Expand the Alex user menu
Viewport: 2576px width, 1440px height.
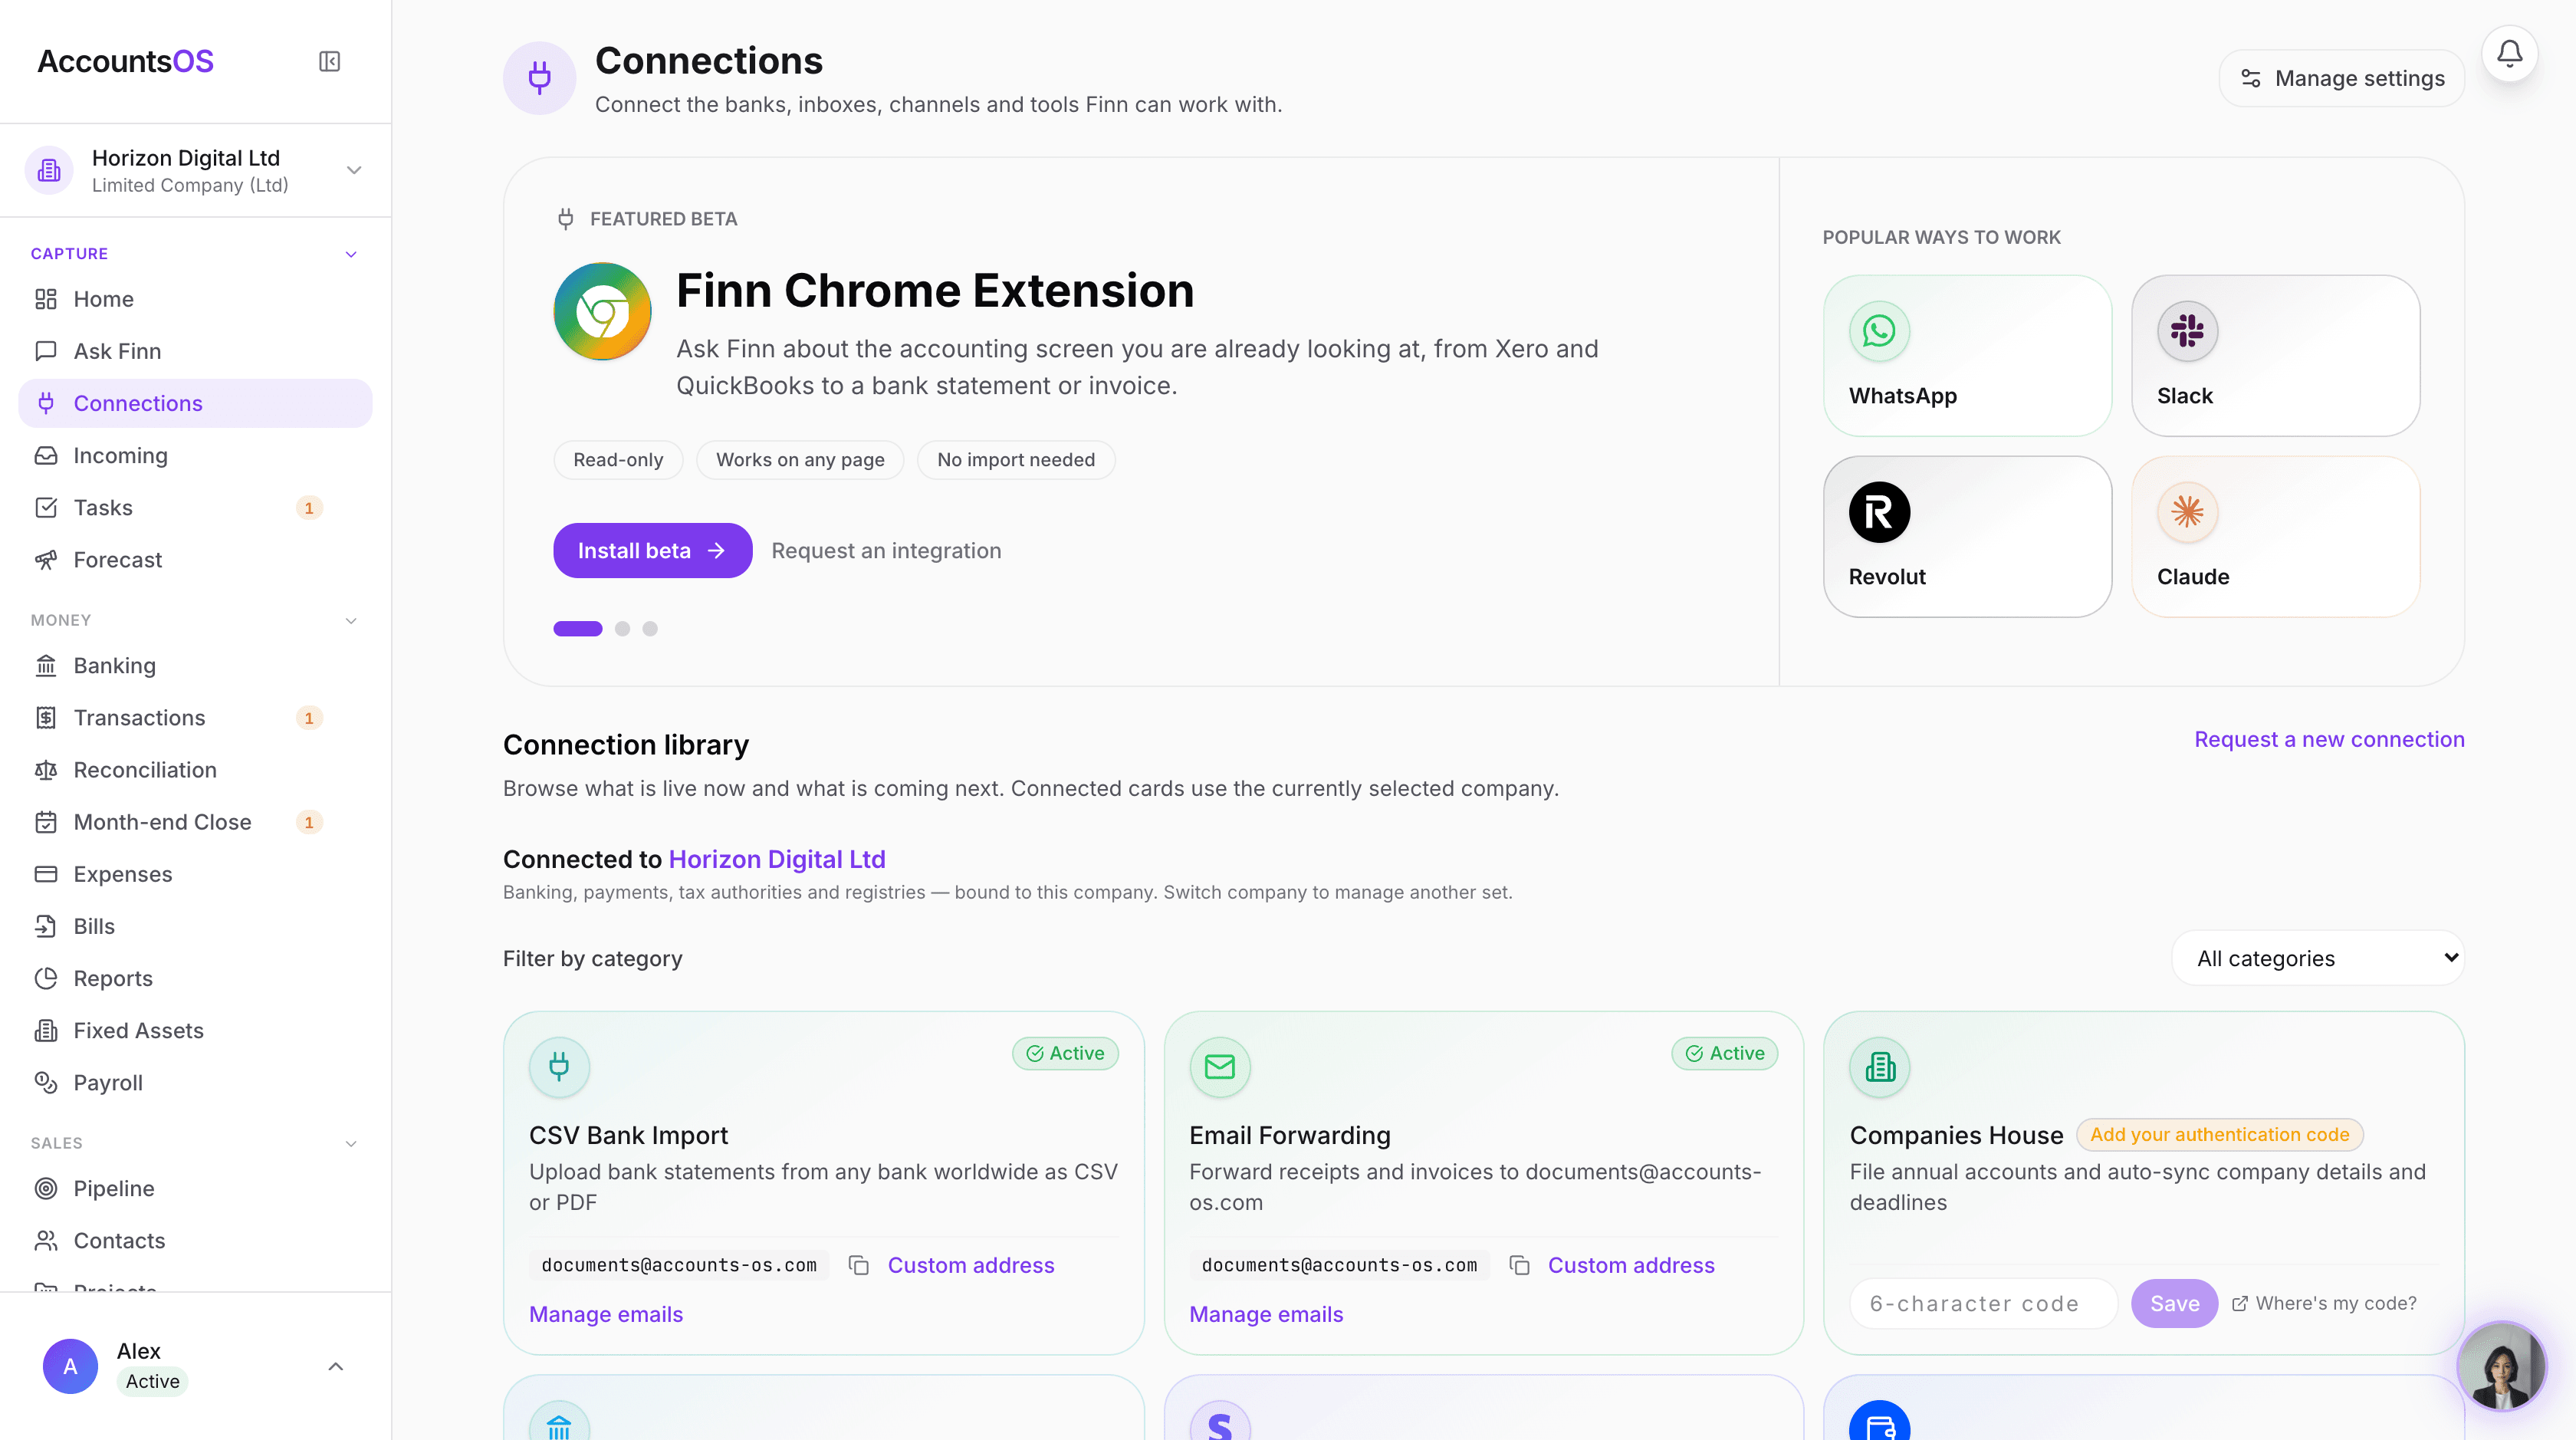tap(336, 1366)
